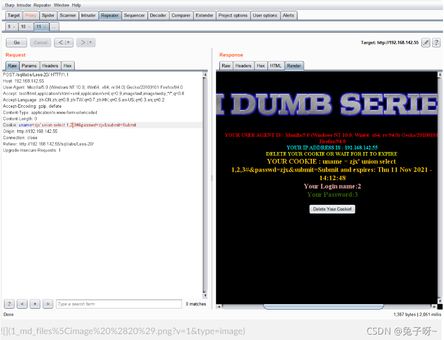Image resolution: width=444 pixels, height=340 pixels.
Task: Click the request pane scroll down arrow
Action: coord(206,295)
